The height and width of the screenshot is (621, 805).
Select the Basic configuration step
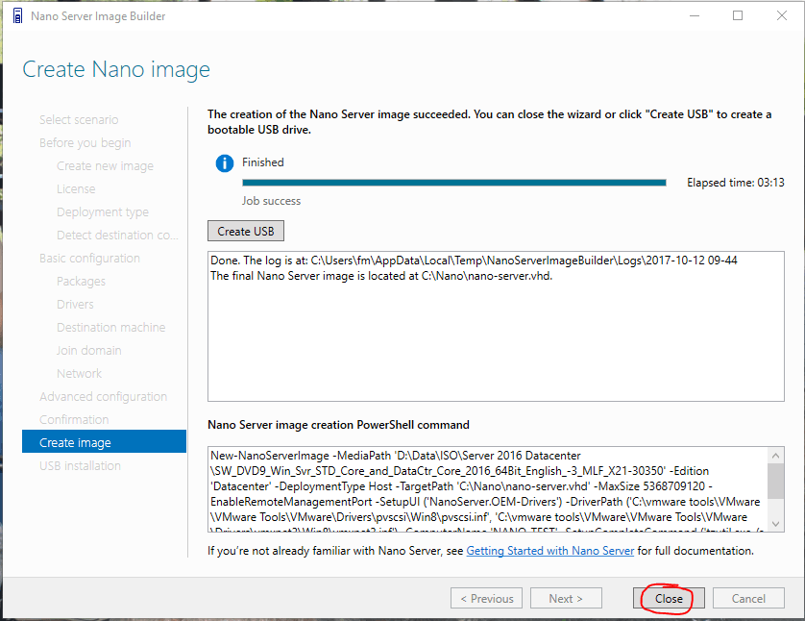[90, 258]
